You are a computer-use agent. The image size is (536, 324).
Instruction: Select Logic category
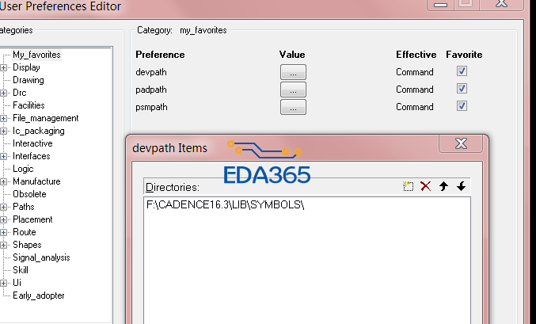click(x=23, y=169)
